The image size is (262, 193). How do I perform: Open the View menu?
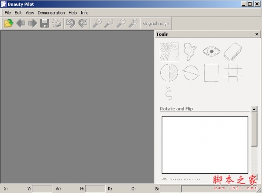30,13
